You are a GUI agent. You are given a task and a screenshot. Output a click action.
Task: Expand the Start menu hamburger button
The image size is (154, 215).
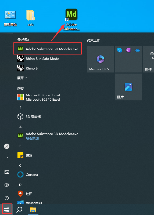point(7,40)
